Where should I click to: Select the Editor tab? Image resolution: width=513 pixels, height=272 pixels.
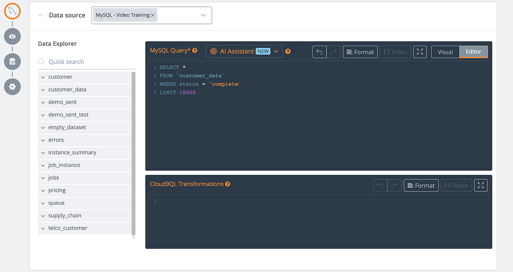[474, 51]
